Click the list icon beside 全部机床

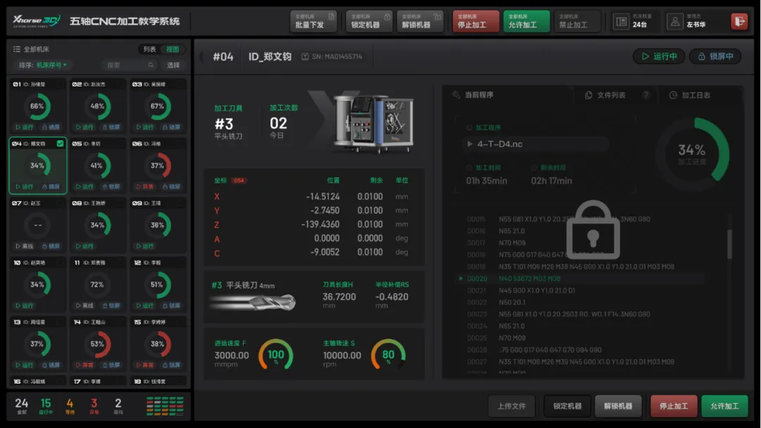click(16, 49)
